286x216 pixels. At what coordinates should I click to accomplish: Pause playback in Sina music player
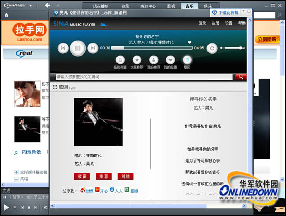(77, 48)
